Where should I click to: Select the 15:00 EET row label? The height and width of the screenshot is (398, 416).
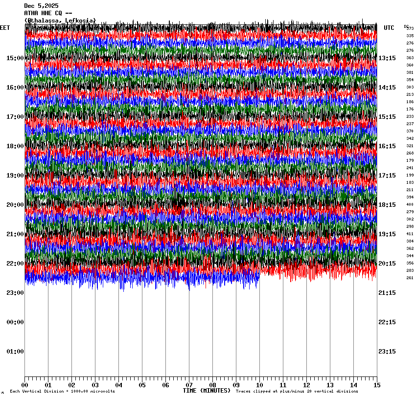click(15, 58)
